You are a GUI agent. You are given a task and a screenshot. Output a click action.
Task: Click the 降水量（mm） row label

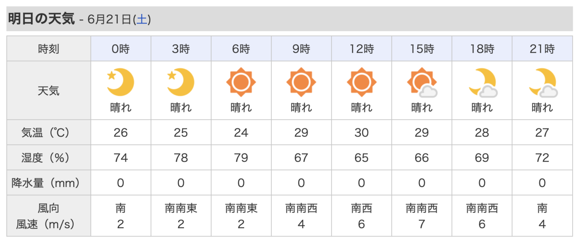[49, 183]
